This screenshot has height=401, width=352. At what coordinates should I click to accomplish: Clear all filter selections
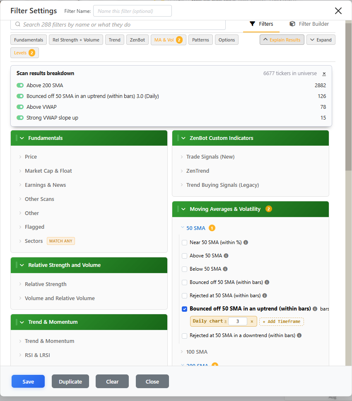click(112, 381)
